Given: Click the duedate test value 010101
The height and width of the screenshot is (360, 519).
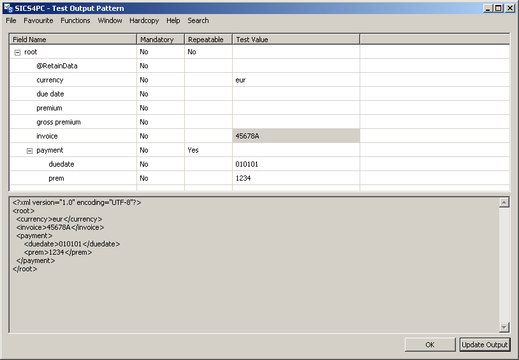Looking at the screenshot, I should (296, 164).
